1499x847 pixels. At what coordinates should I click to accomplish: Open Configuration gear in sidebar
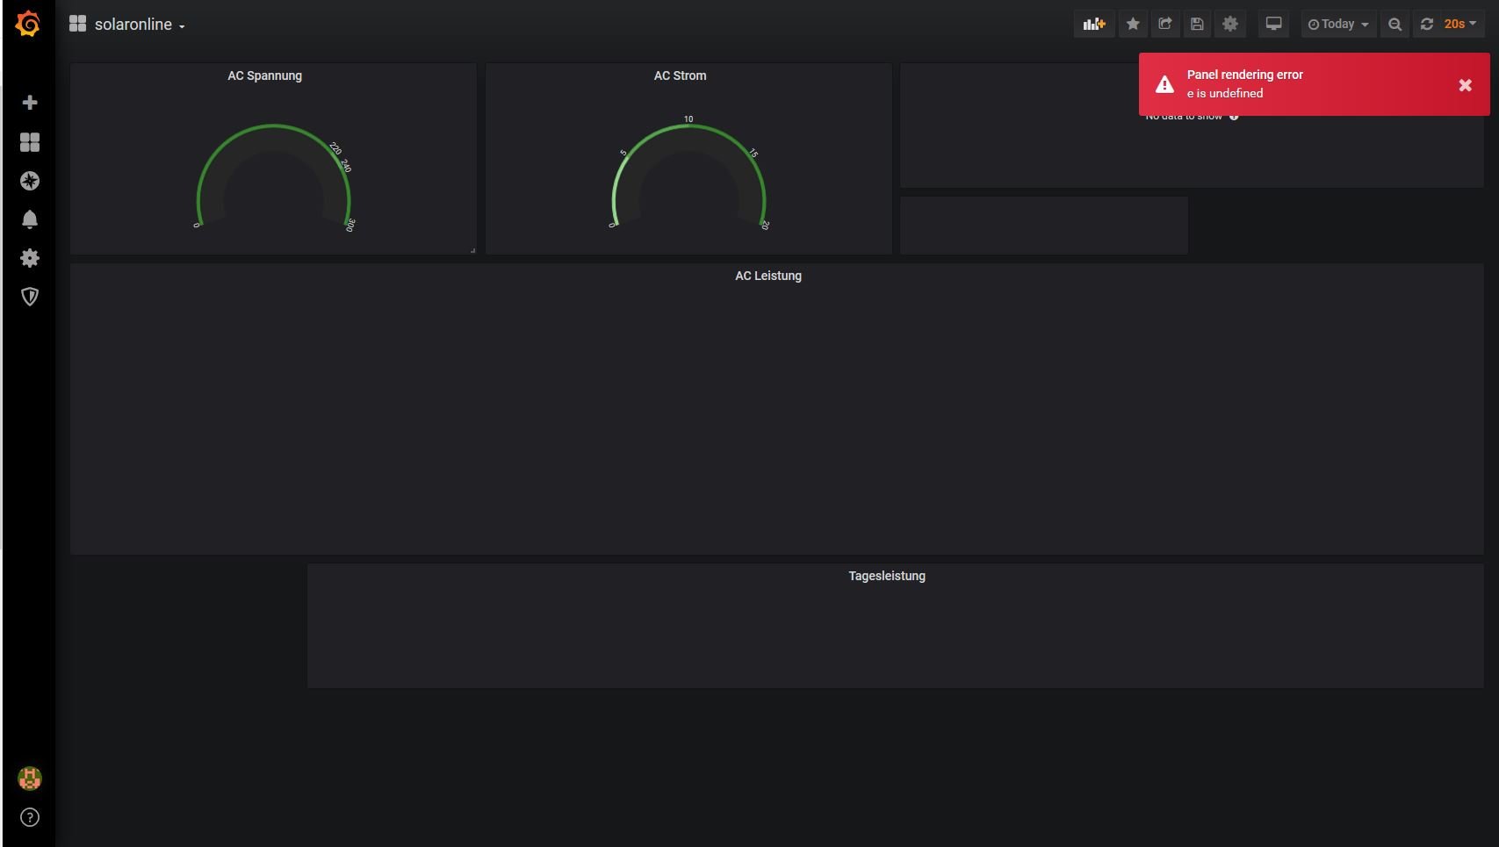pyautogui.click(x=29, y=258)
